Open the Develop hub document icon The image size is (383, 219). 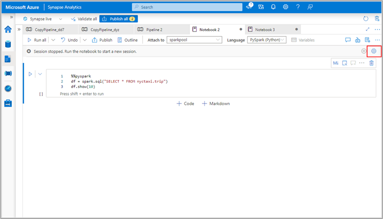click(8, 59)
